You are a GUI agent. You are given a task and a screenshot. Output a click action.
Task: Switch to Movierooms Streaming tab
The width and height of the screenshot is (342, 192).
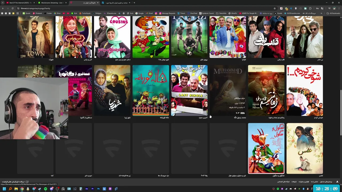click(x=52, y=3)
